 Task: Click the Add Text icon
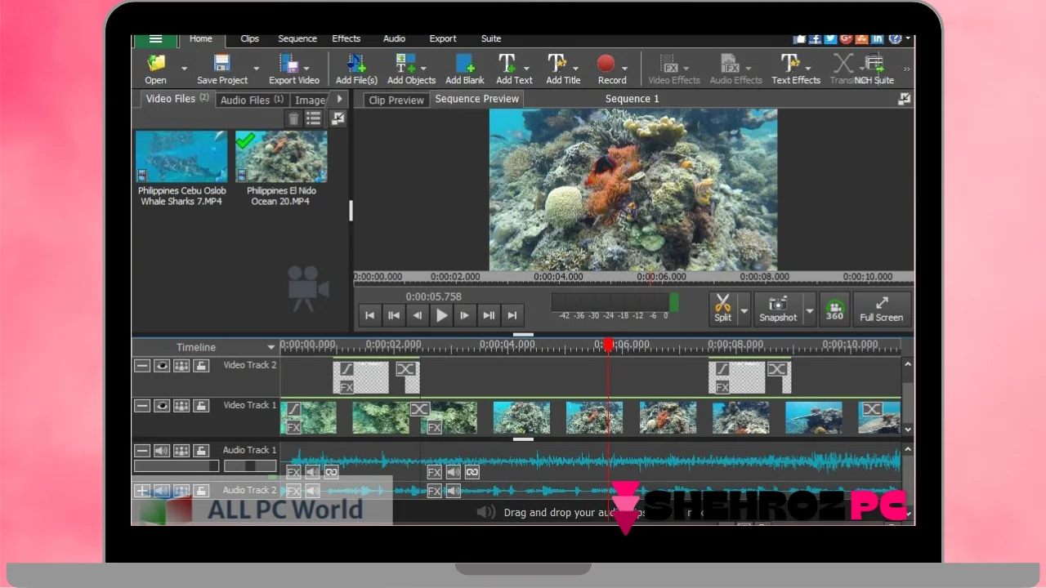point(507,63)
